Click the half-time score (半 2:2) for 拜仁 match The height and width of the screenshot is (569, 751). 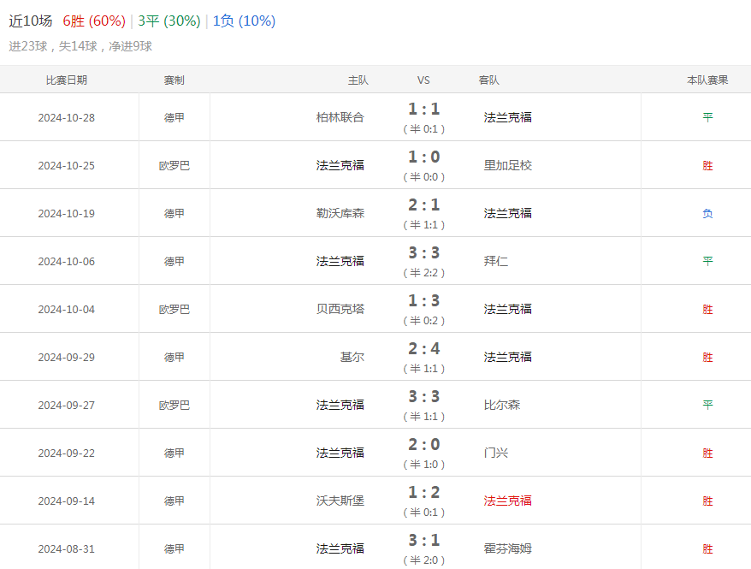tap(424, 273)
